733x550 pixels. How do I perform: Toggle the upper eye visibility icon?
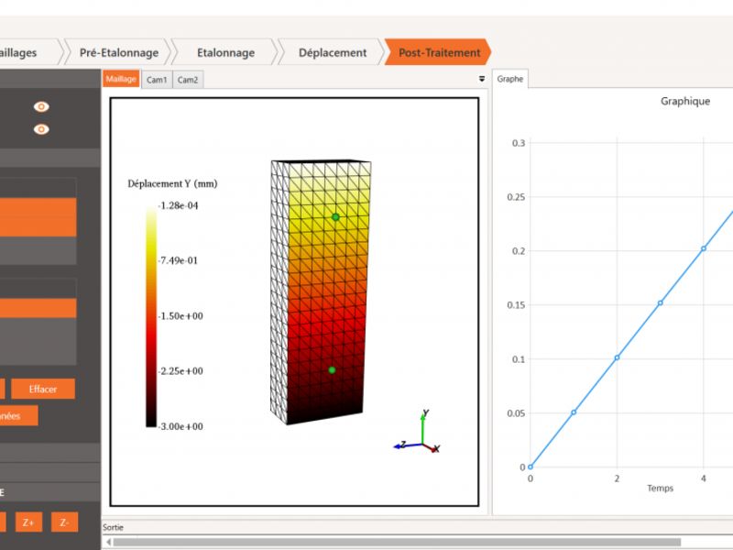41,106
